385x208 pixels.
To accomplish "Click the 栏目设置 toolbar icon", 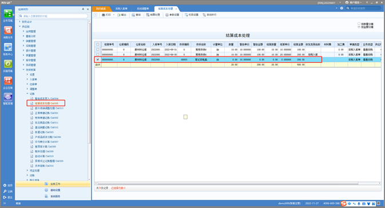I will pyautogui.click(x=186, y=15).
